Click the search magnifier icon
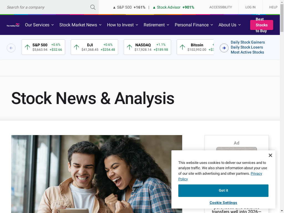The image size is (284, 213). point(93,7)
